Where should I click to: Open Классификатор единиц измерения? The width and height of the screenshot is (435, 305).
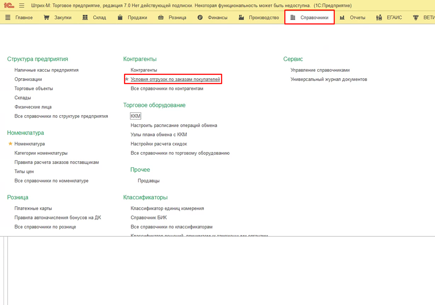(x=167, y=209)
